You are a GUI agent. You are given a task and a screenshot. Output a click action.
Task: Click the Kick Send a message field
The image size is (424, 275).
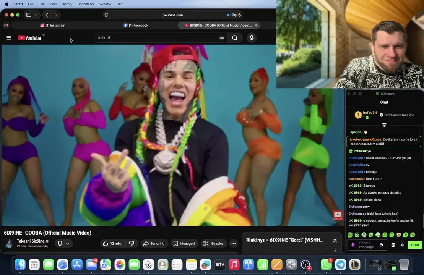click(x=367, y=245)
